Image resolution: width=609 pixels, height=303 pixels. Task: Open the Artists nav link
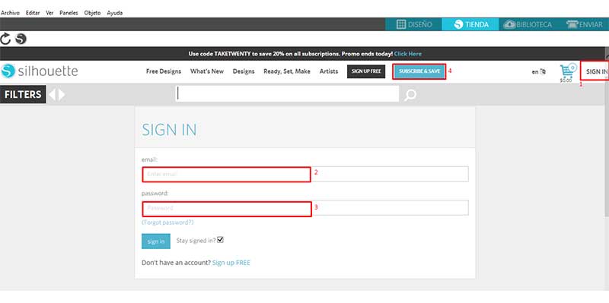(329, 71)
